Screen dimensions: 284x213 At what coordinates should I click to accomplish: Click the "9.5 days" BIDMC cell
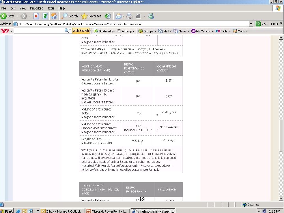(x=138, y=141)
